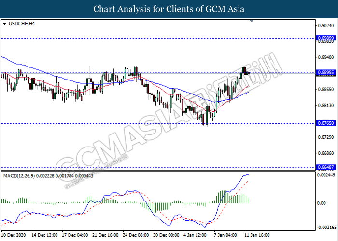Click the 0.87650 price level tag
338x241 pixels.
325,123
